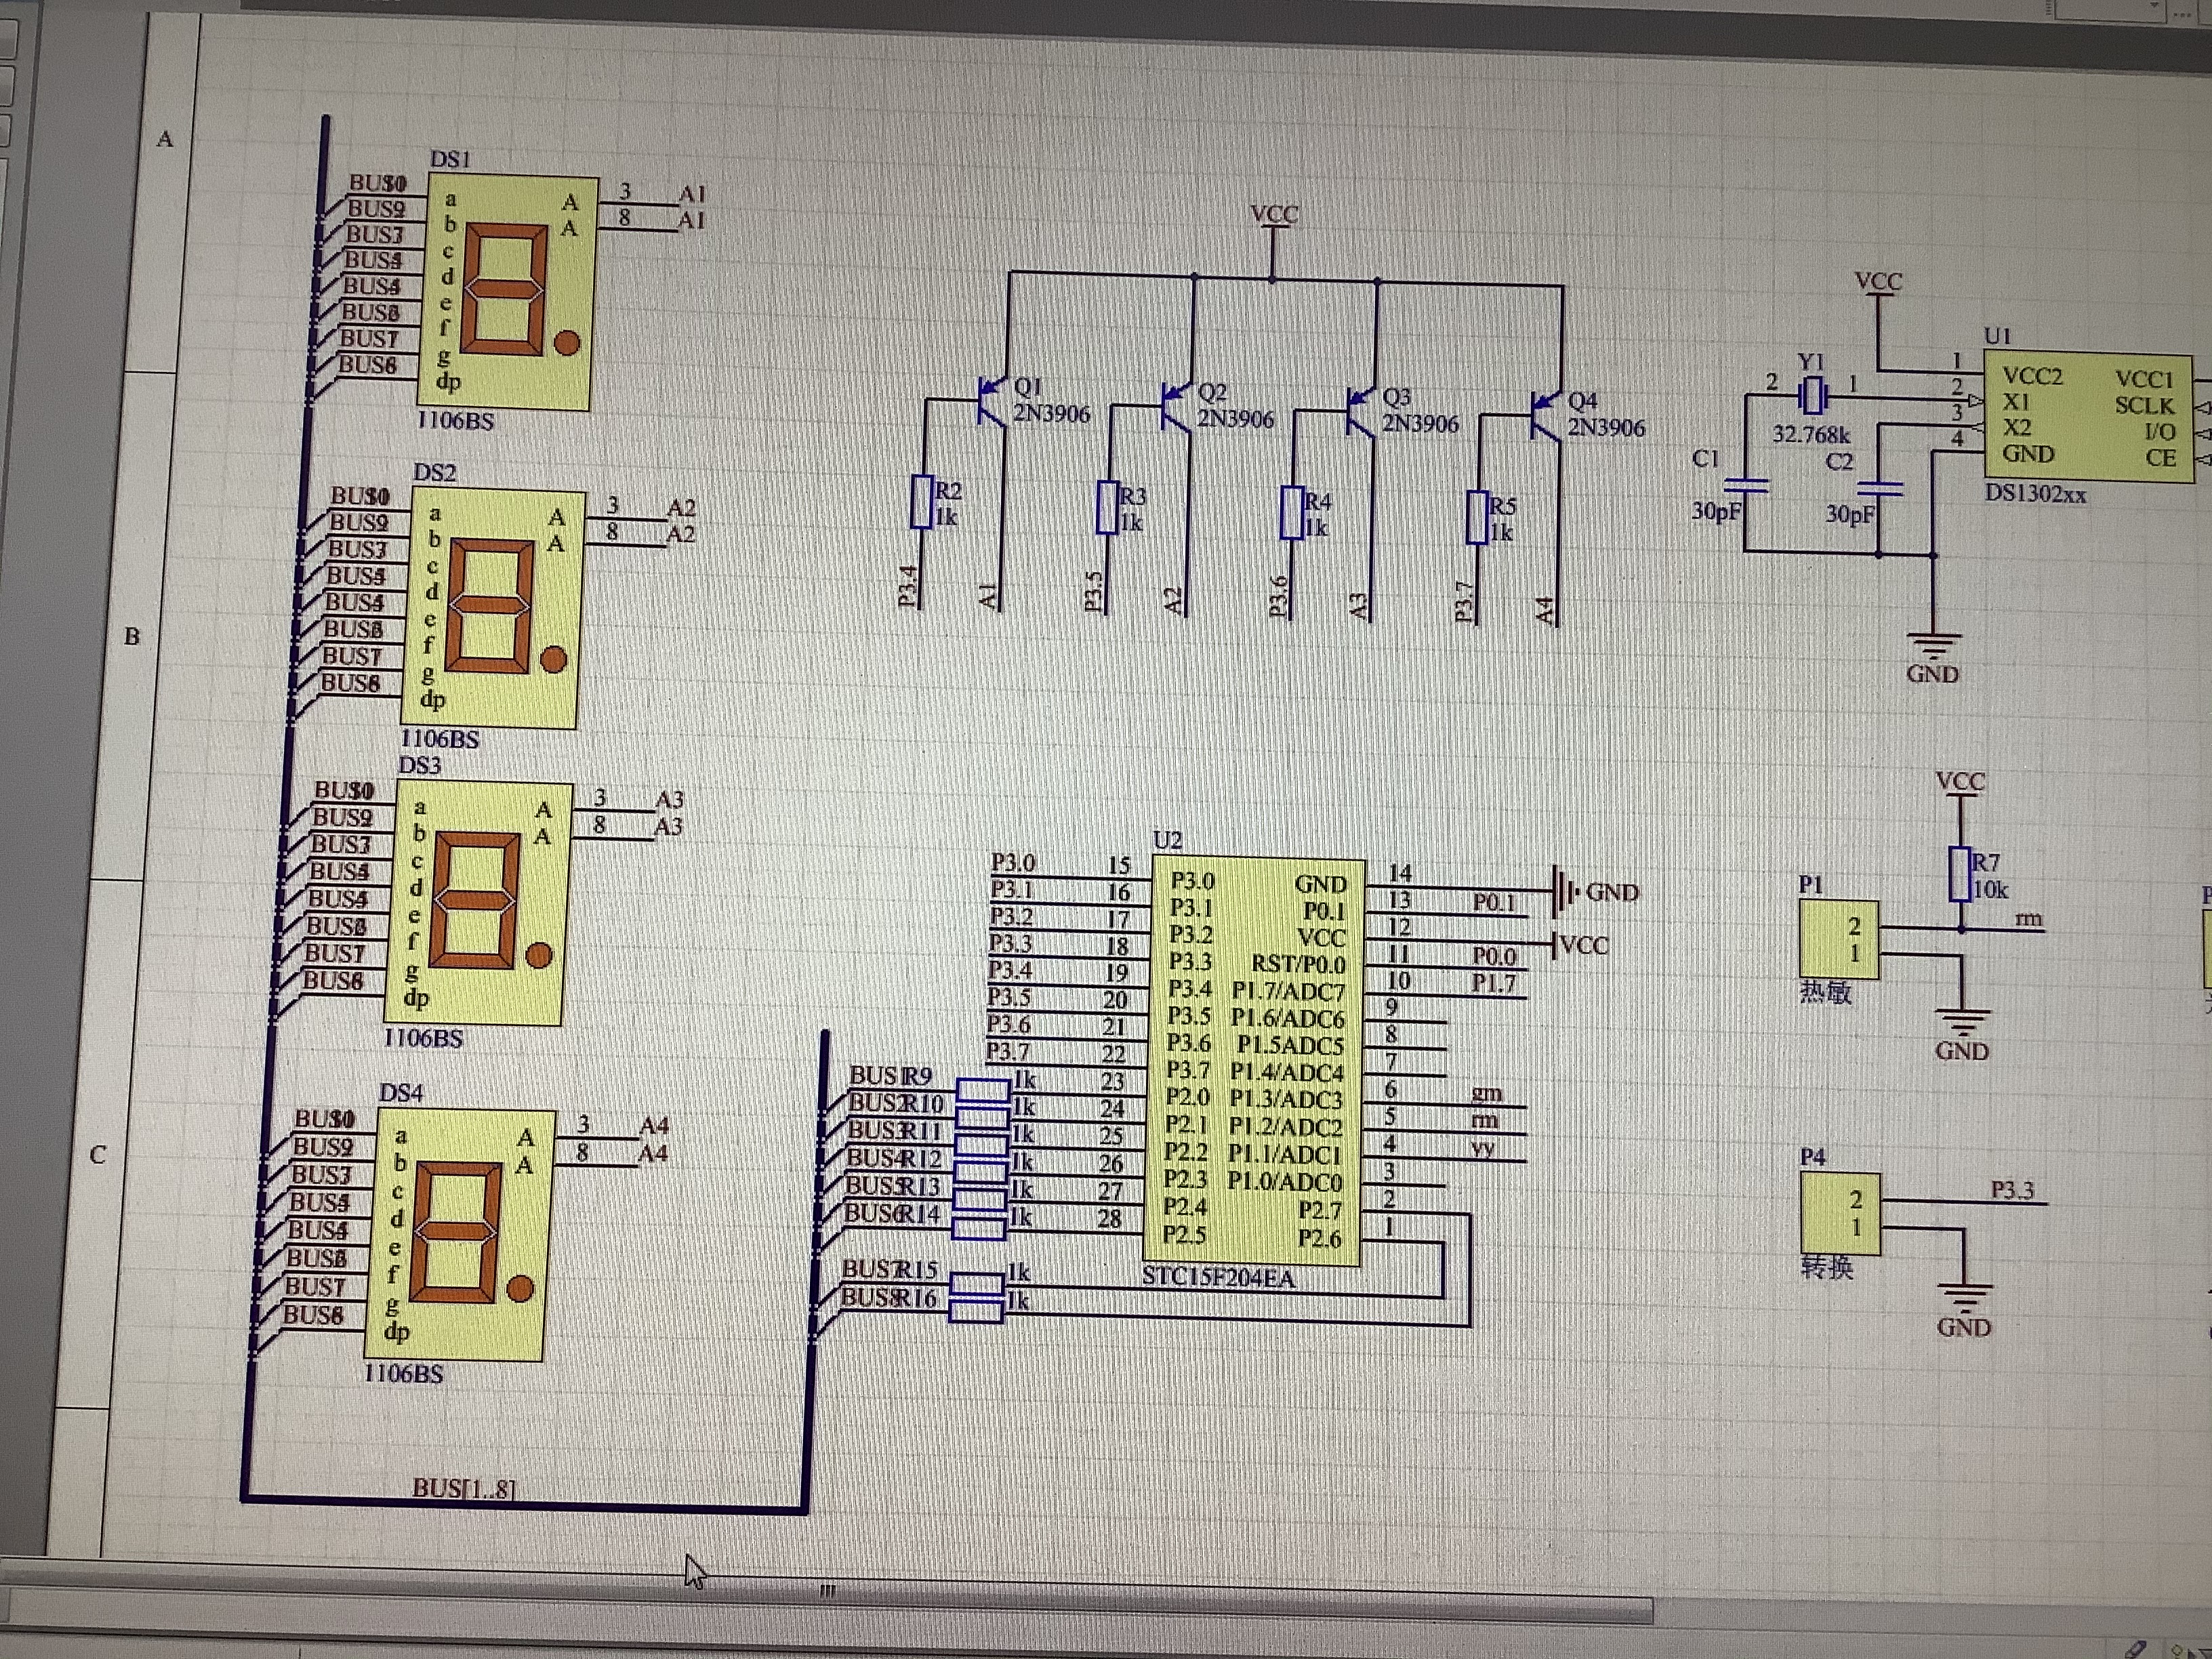Click the STC15F204EA part name text
Screen dimensions: 2212x1659
(1218, 1278)
